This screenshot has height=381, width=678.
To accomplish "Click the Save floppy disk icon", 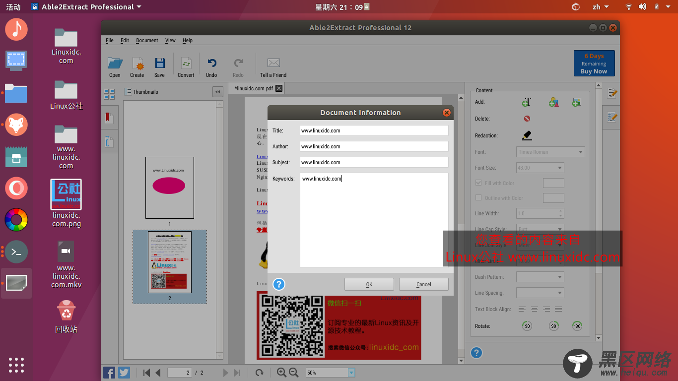I will pos(159,63).
